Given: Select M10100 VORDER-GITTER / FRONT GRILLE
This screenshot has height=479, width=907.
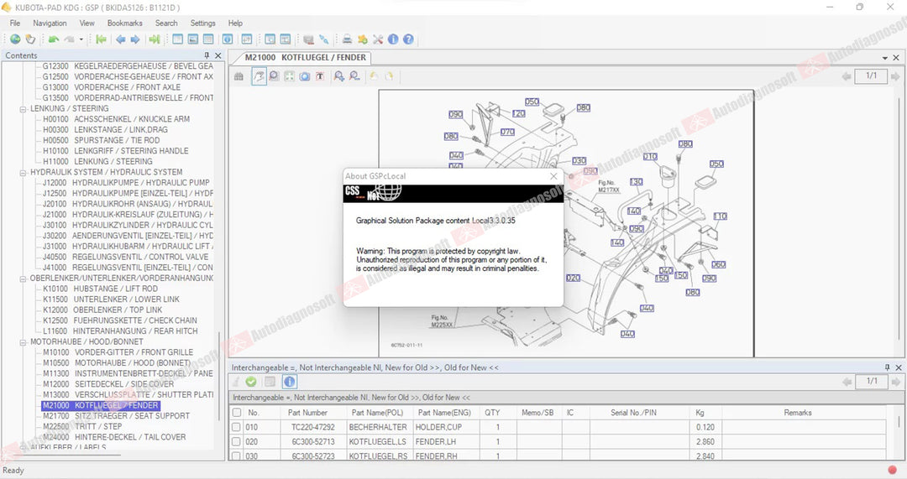Looking at the screenshot, I should click(118, 352).
